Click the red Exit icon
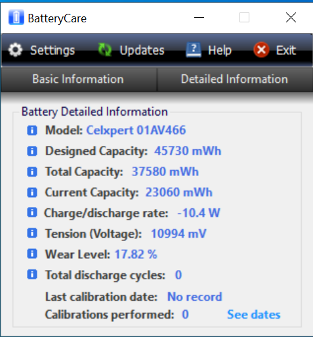The height and width of the screenshot is (337, 313). coord(261,50)
